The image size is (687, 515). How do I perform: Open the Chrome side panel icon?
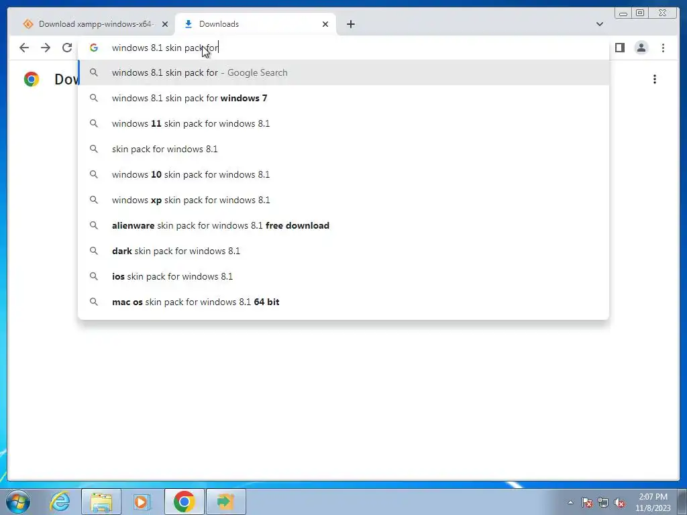click(x=619, y=48)
